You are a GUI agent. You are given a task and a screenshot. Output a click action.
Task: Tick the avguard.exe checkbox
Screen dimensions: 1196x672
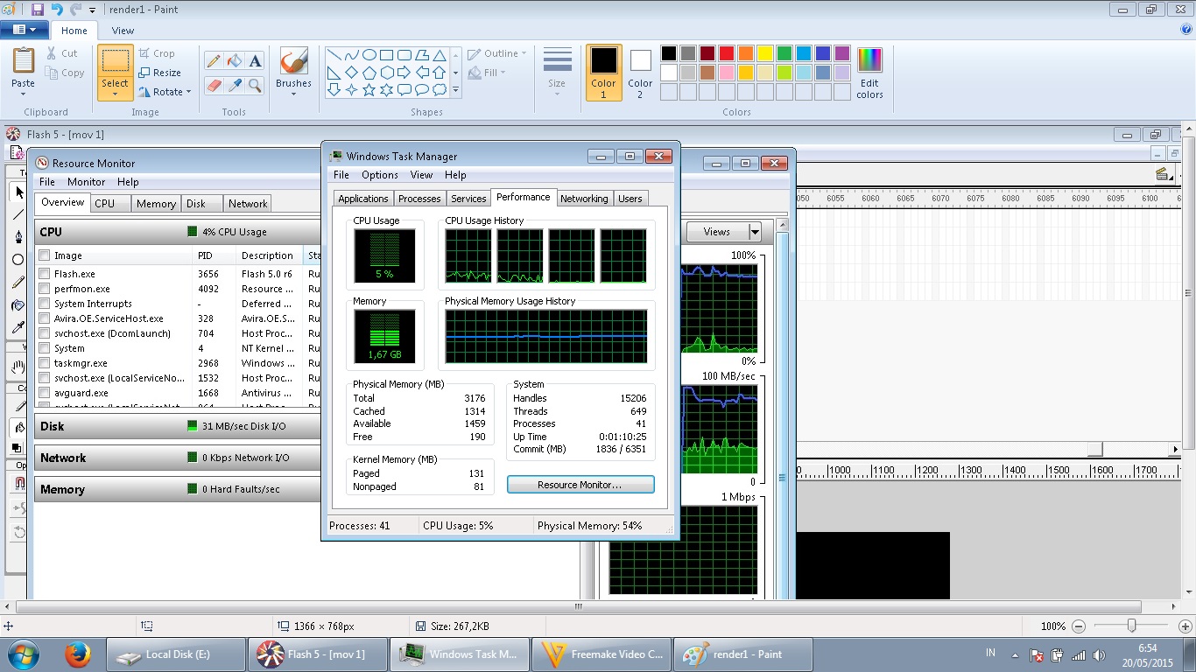[x=44, y=393]
